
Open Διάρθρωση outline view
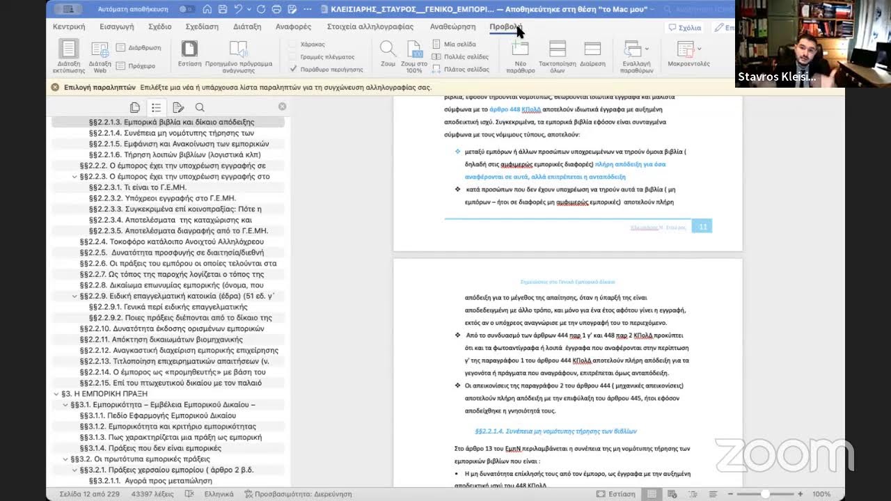click(138, 48)
